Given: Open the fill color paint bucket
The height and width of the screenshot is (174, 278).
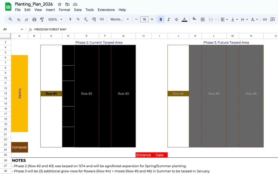Looking at the screenshot, I should [x=194, y=19].
